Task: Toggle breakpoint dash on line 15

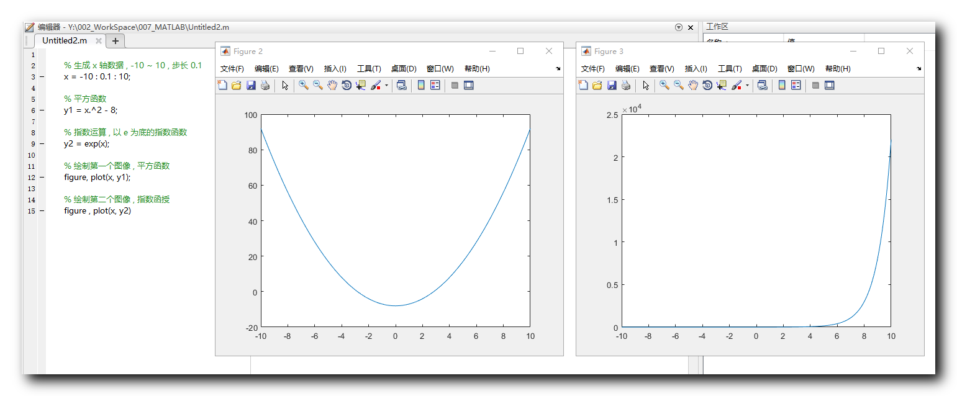Action: tap(42, 211)
